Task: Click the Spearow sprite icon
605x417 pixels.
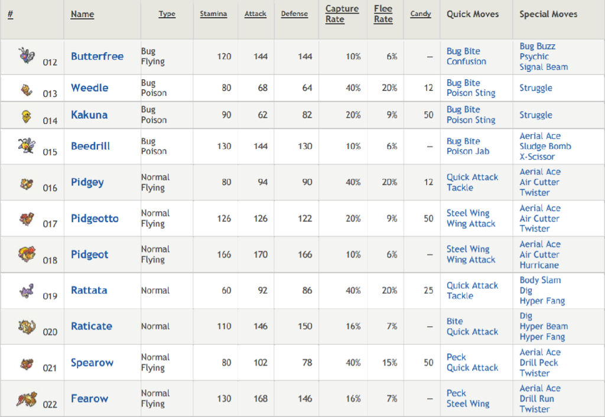Action: point(27,364)
